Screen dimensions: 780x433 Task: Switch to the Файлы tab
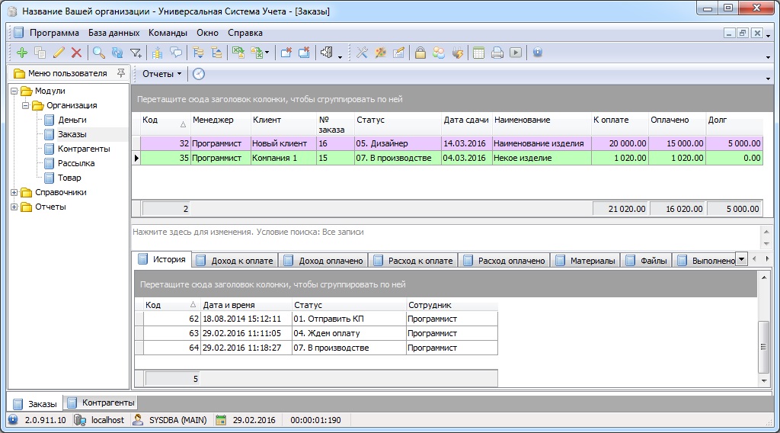pyautogui.click(x=647, y=260)
